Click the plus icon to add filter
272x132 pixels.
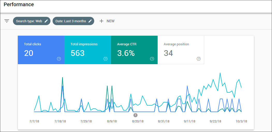pyautogui.click(x=102, y=21)
